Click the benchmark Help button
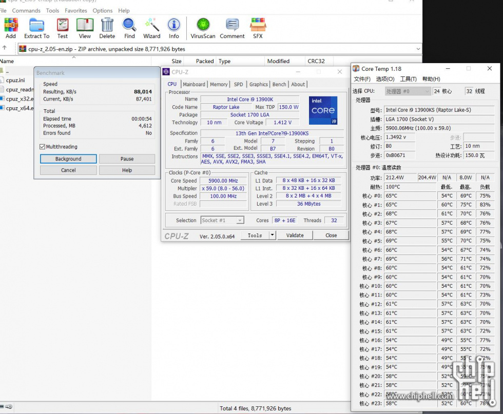 (127, 170)
